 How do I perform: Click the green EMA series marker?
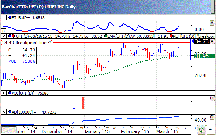(x=106, y=36)
